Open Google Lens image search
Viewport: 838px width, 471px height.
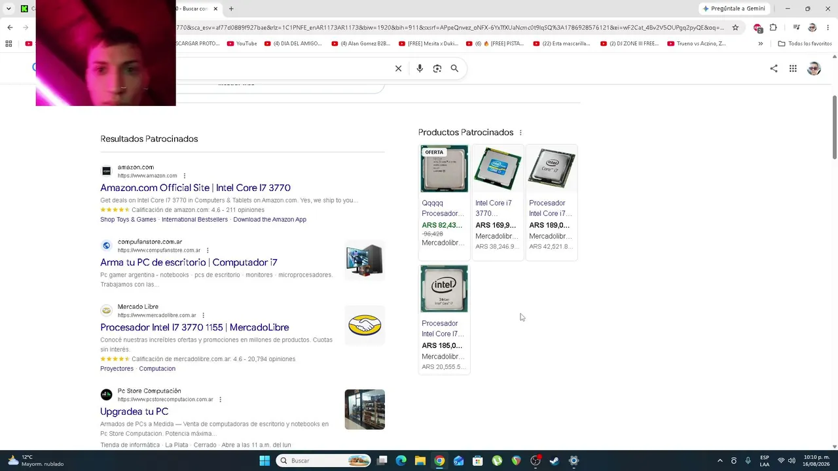pyautogui.click(x=437, y=68)
